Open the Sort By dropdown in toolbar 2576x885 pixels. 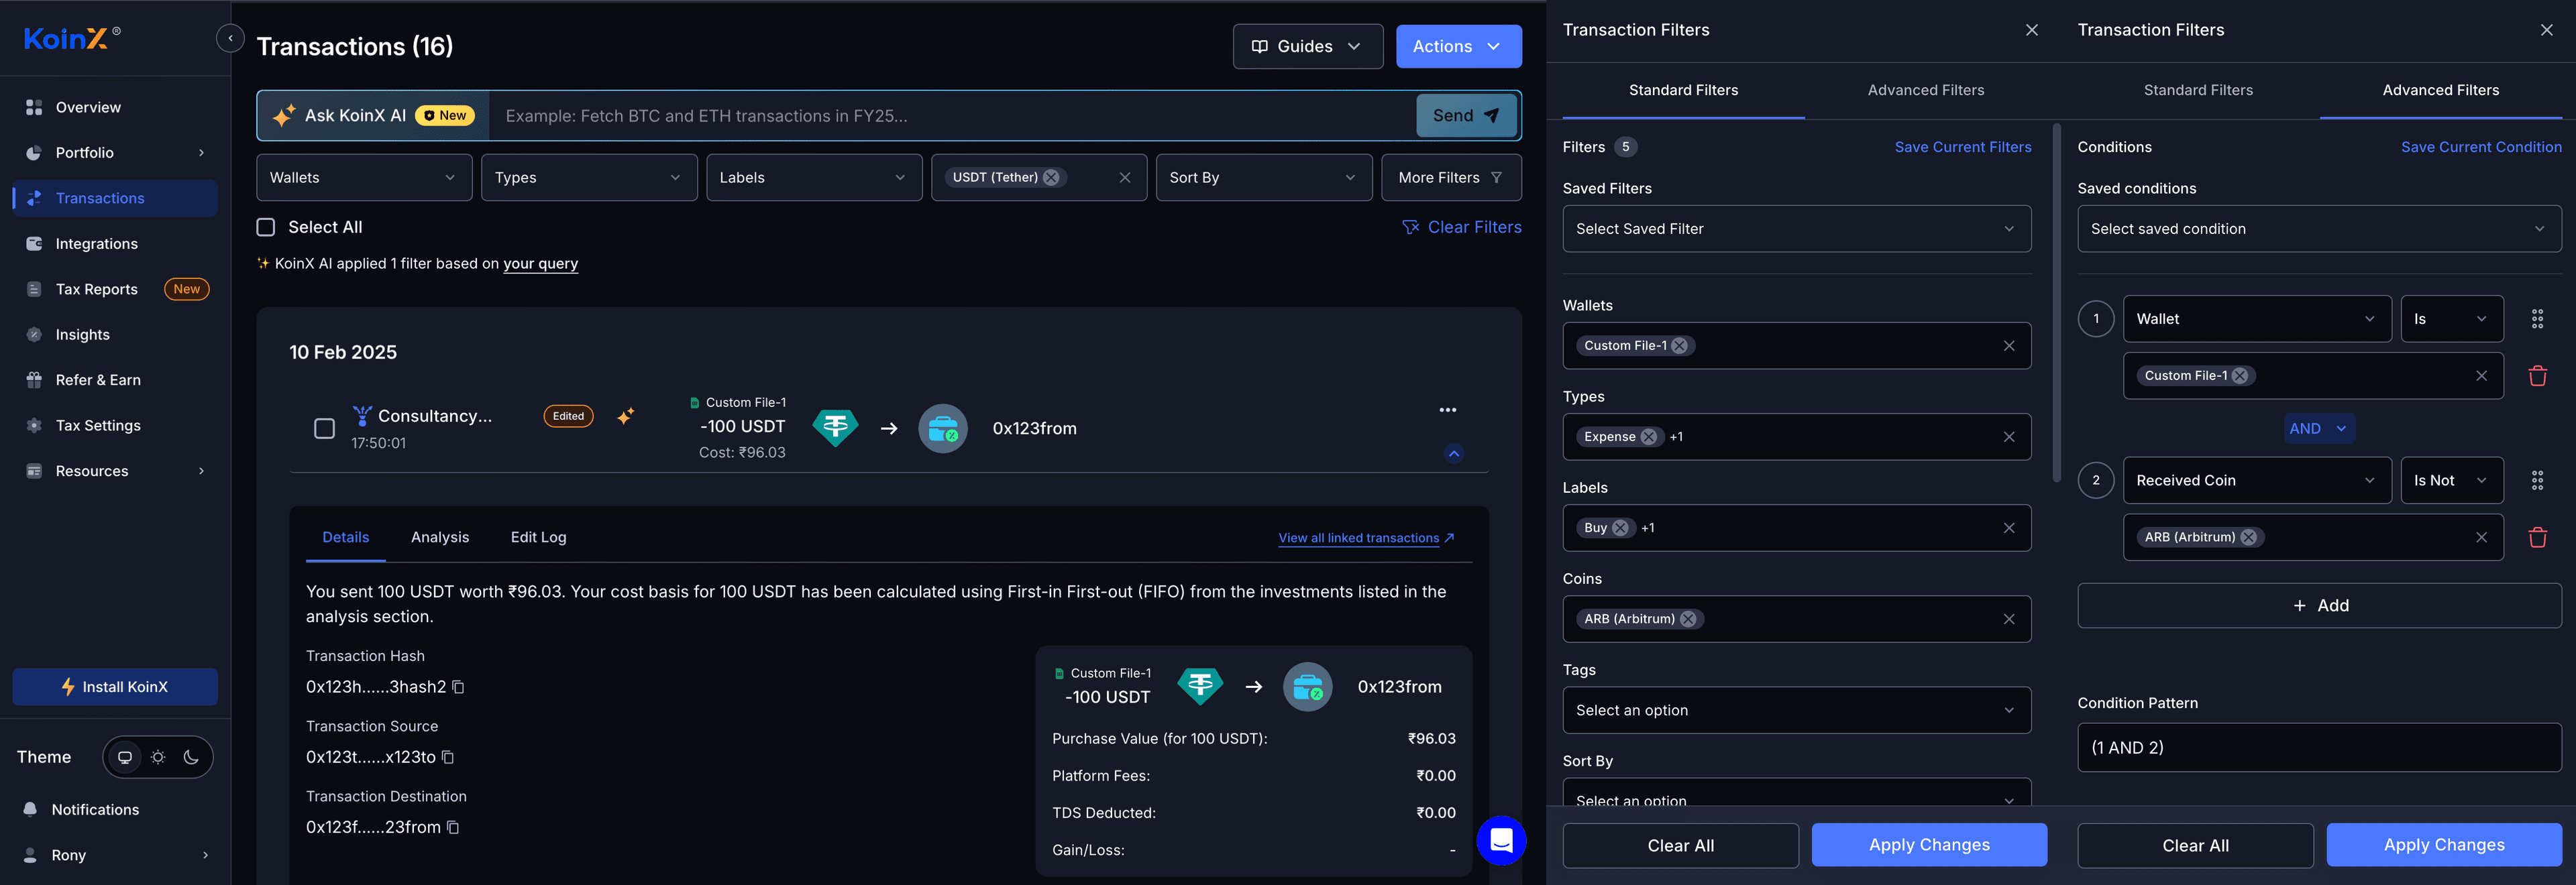pyautogui.click(x=1264, y=178)
